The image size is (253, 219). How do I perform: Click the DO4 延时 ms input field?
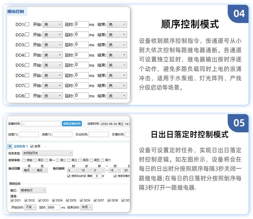pos(82,55)
